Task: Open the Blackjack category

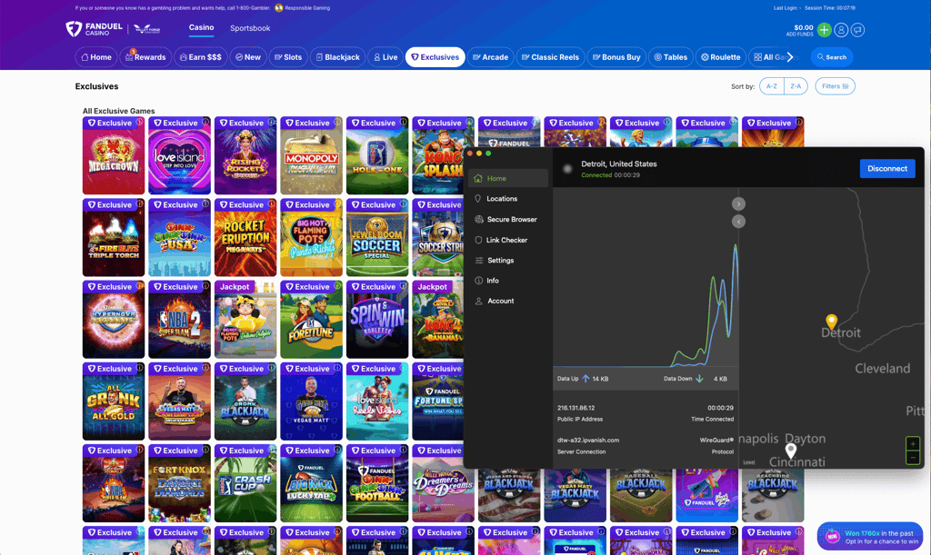Action: pos(338,57)
